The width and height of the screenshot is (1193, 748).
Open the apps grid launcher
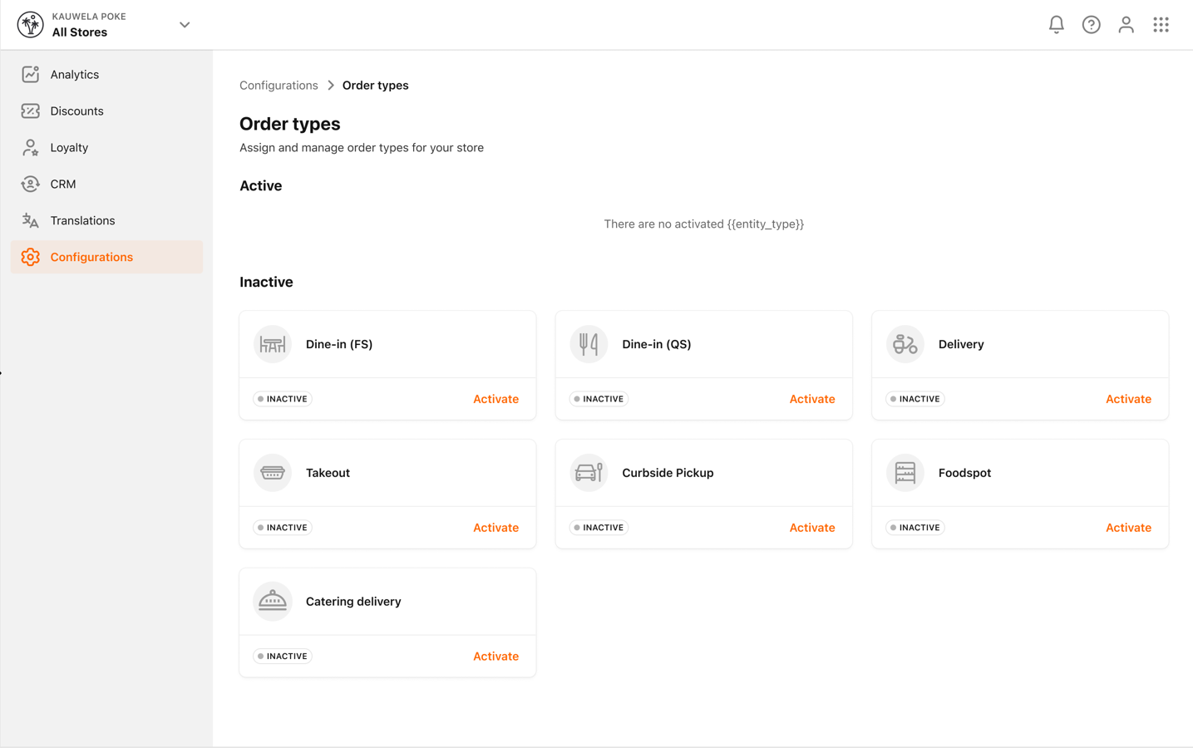1161,25
